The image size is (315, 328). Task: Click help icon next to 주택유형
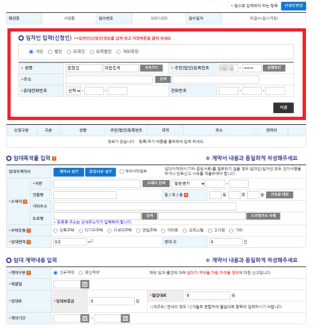point(29,231)
